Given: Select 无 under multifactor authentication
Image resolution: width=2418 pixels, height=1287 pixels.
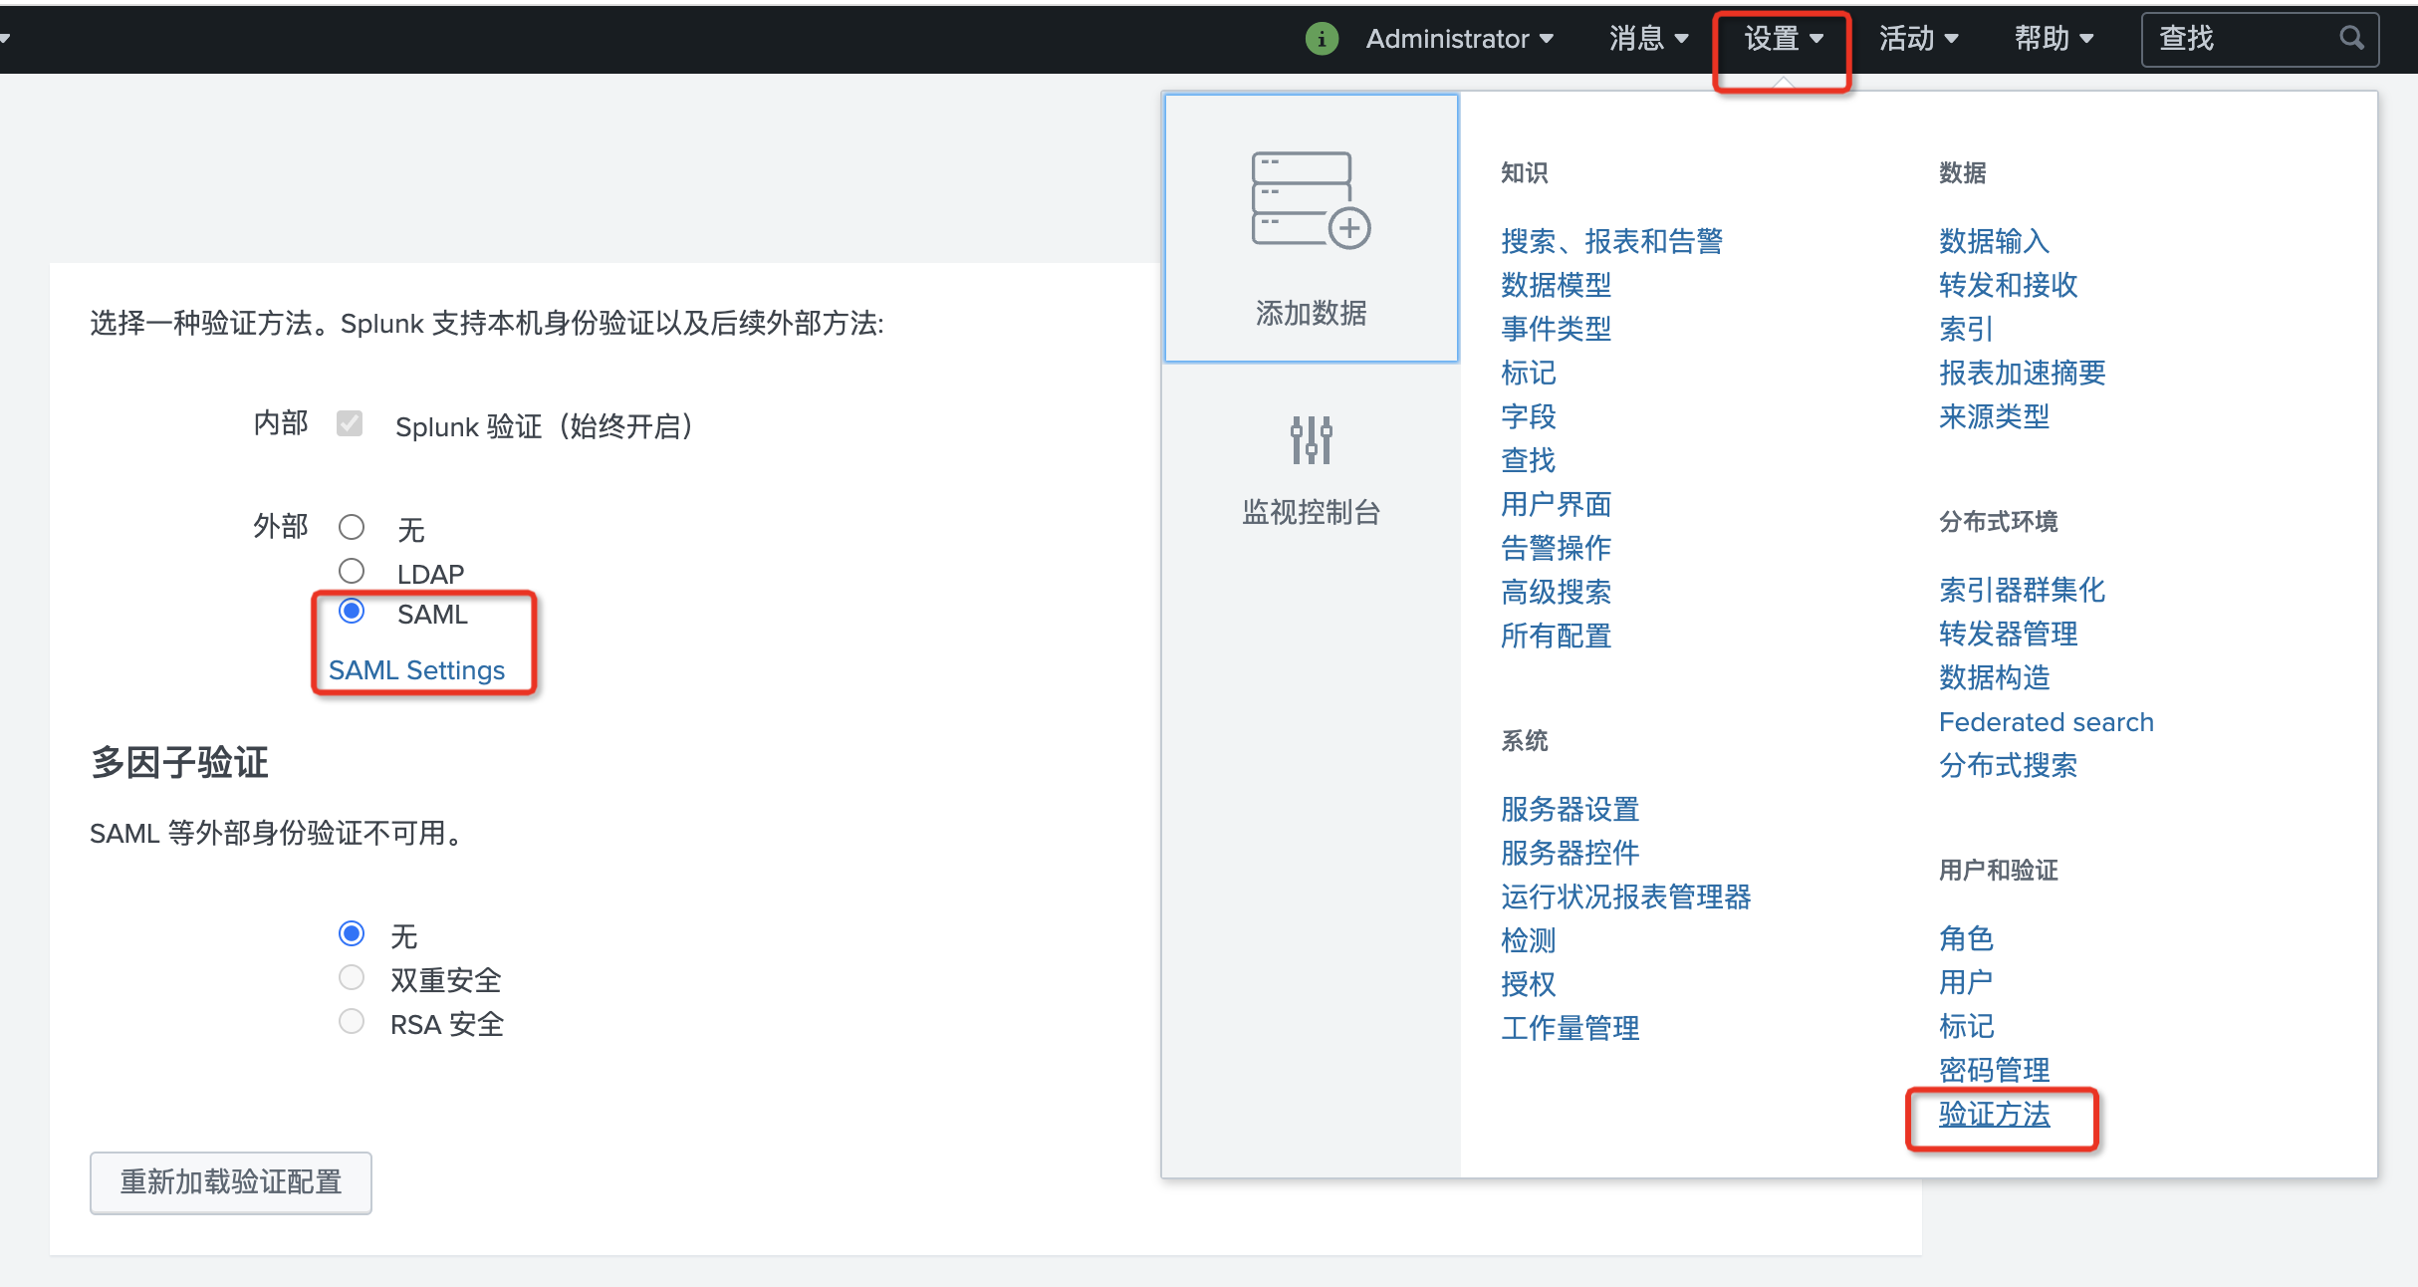Looking at the screenshot, I should coord(352,933).
